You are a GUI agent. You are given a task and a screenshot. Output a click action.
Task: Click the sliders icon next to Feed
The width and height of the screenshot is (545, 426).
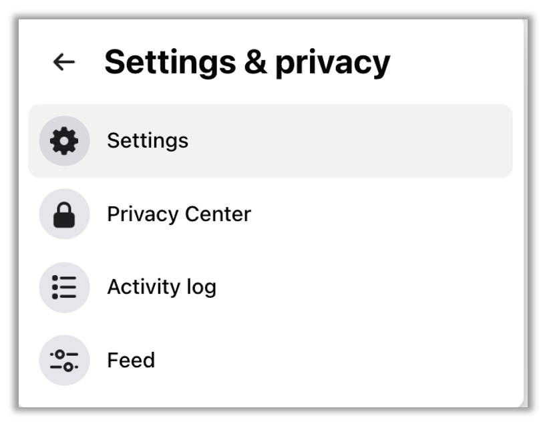[64, 361]
